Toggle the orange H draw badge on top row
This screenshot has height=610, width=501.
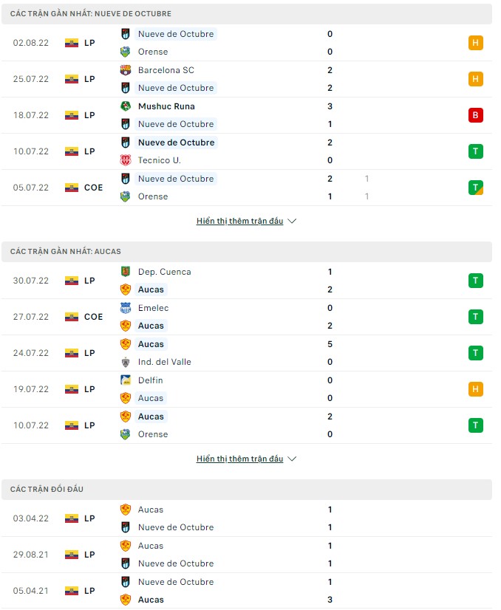[x=475, y=43]
